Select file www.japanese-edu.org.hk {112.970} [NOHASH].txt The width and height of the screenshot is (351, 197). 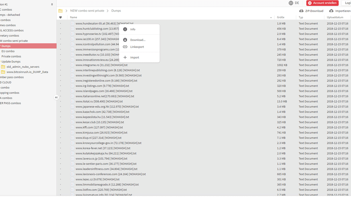coord(107,107)
